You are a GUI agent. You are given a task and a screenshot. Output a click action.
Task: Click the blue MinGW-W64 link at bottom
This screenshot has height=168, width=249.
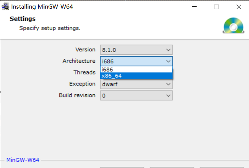(x=23, y=160)
